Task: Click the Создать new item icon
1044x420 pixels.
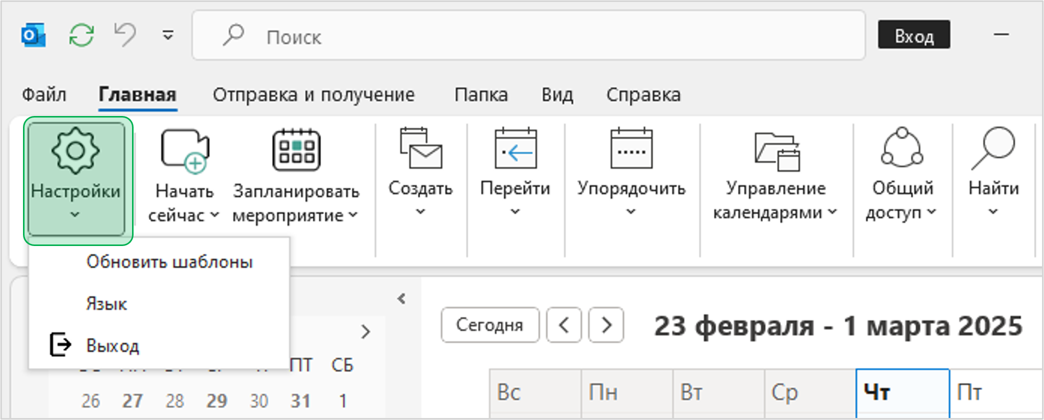Action: (x=421, y=148)
